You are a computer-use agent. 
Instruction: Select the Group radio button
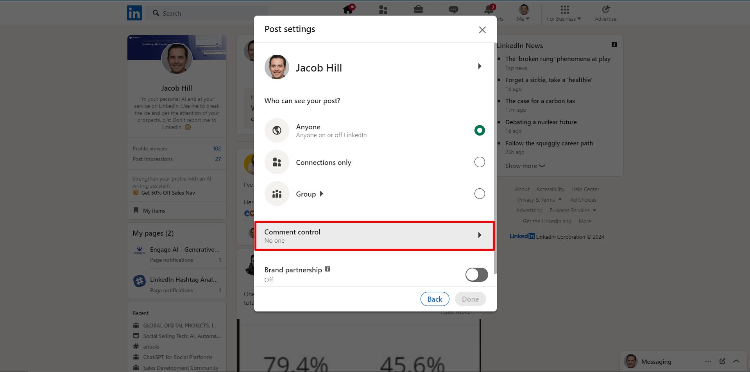(x=480, y=193)
